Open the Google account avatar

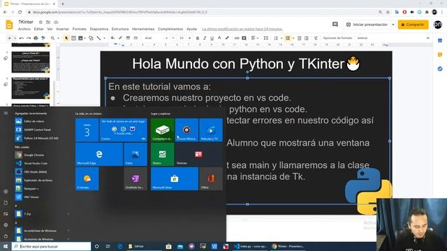pos(438,25)
